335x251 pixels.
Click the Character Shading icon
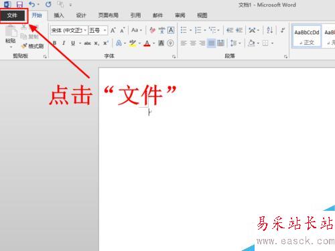(161, 43)
